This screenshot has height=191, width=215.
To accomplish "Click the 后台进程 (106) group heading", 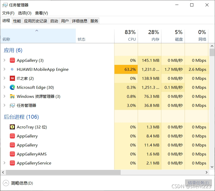I will coord(21,117).
